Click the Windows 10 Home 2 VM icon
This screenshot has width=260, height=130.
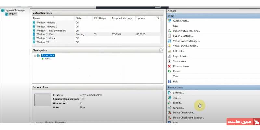pyautogui.click(x=34, y=27)
